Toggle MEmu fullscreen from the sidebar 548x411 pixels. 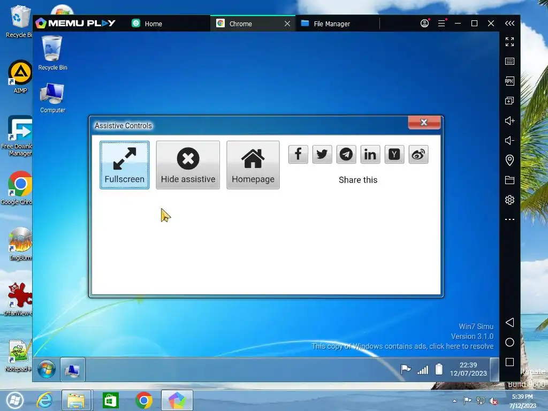(509, 42)
